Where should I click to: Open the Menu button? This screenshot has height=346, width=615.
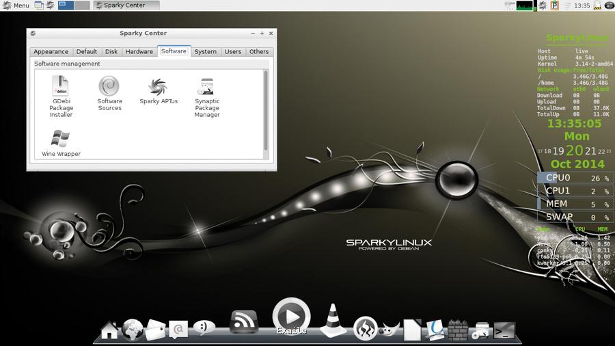16,5
